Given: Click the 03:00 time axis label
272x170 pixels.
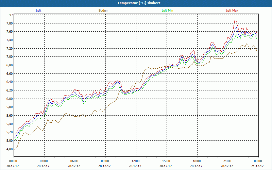Looking at the screenshot, I should click(44, 161).
